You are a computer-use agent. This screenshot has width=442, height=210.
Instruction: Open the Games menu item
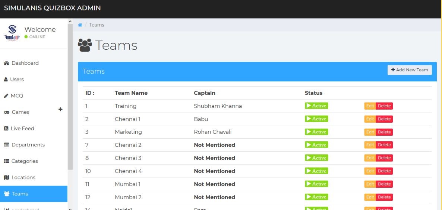[20, 112]
